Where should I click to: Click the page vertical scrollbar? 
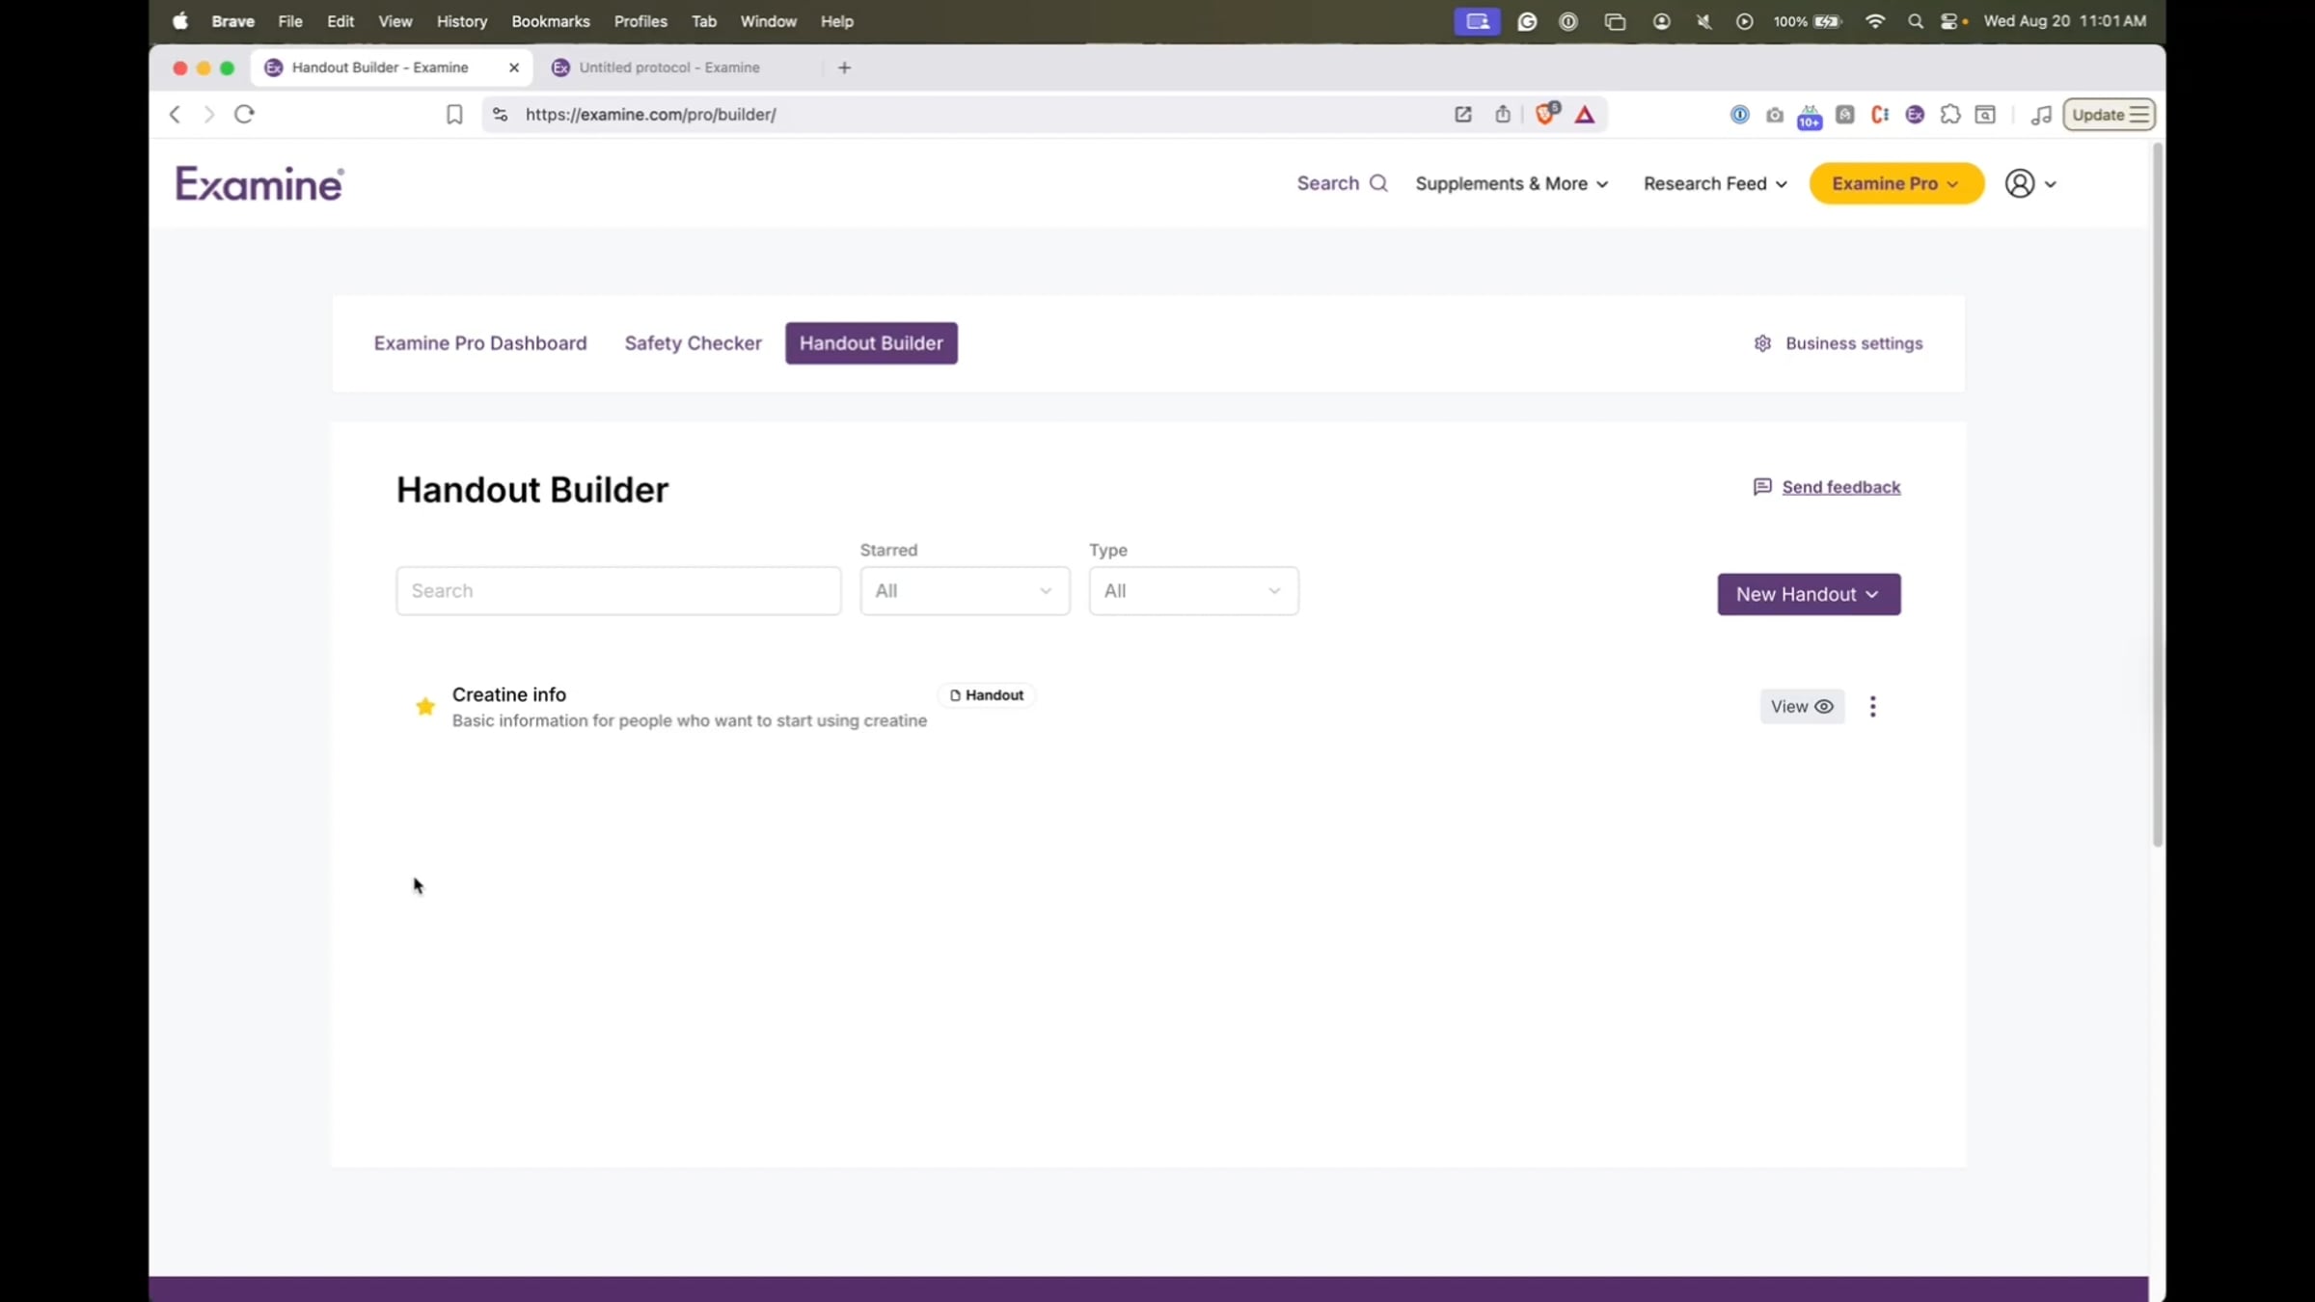pyautogui.click(x=2158, y=496)
